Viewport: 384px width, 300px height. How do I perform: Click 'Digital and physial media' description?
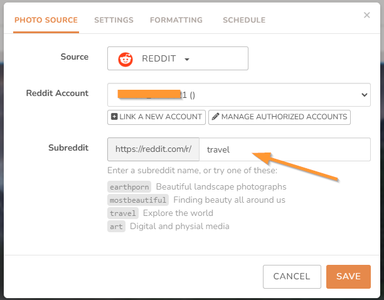(x=179, y=227)
